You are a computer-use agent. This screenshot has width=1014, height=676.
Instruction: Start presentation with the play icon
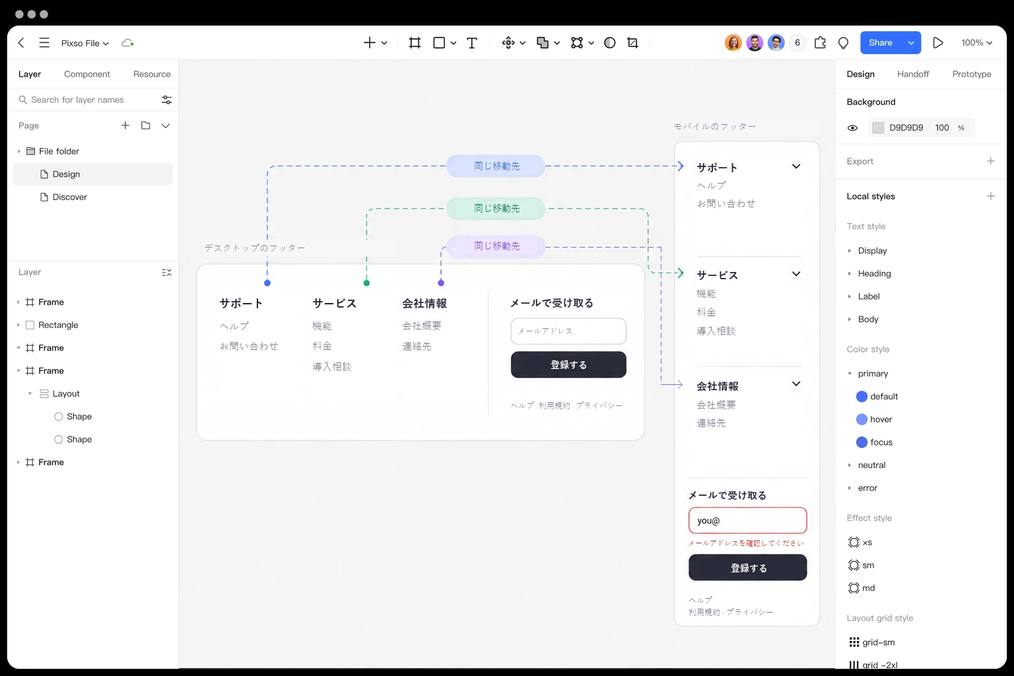937,43
